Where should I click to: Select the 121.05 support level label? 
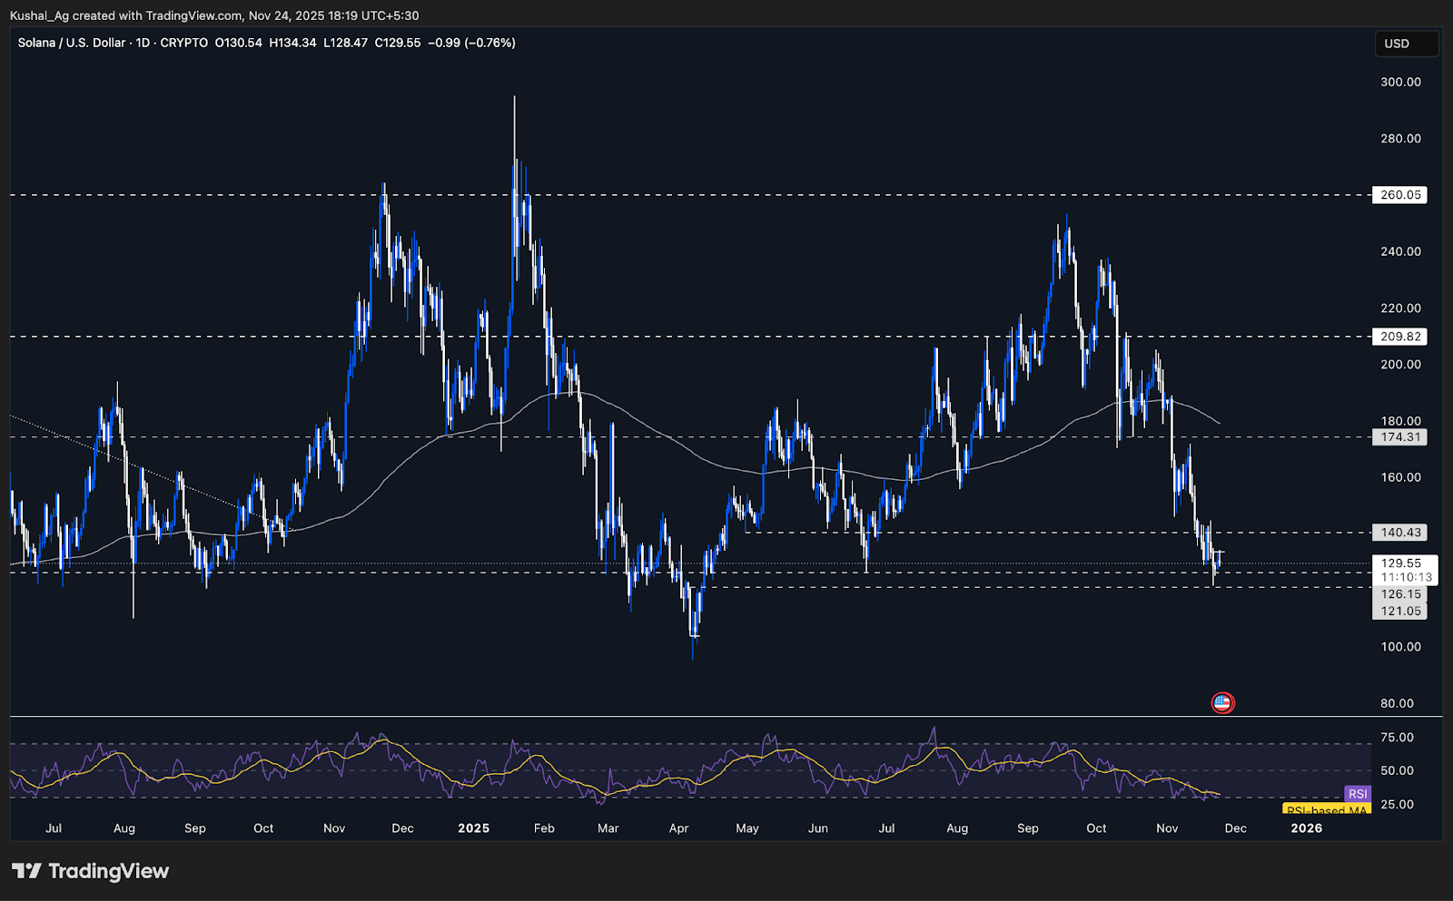point(1399,611)
